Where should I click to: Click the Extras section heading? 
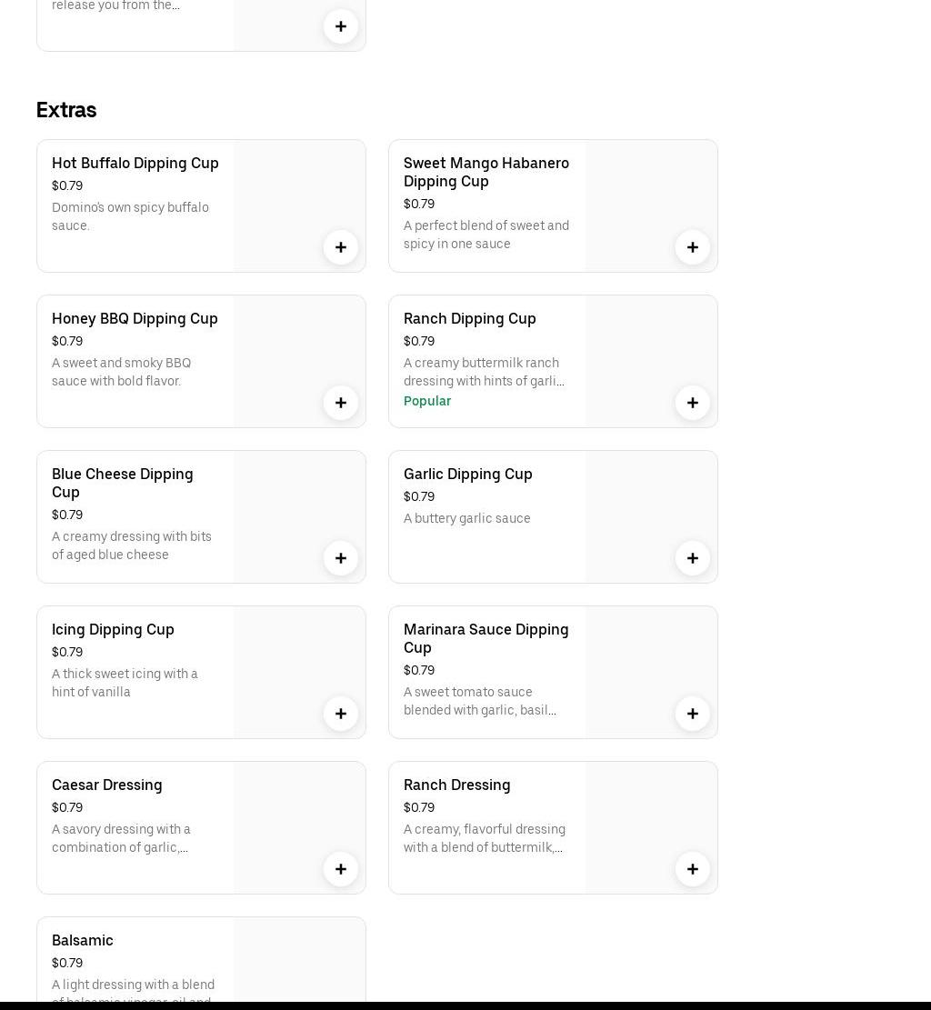[66, 110]
